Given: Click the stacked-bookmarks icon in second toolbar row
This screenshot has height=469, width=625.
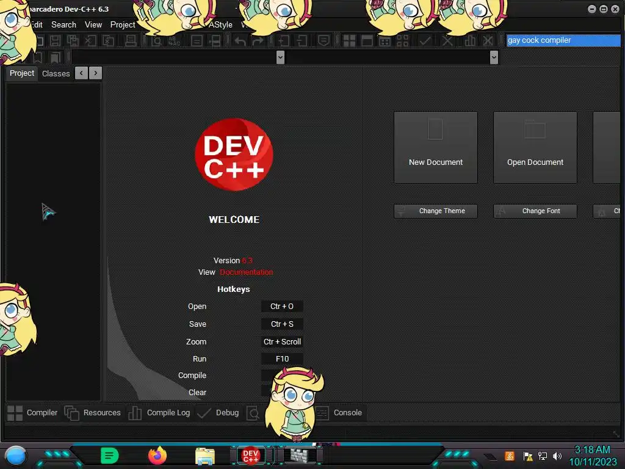Looking at the screenshot, I should tap(55, 57).
